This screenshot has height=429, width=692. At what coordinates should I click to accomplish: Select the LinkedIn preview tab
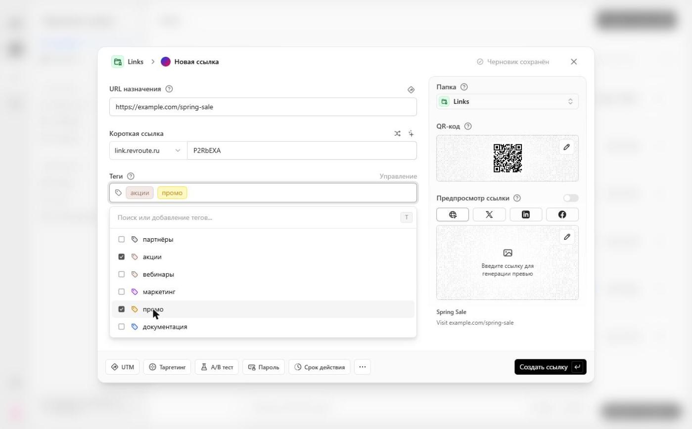pyautogui.click(x=526, y=214)
